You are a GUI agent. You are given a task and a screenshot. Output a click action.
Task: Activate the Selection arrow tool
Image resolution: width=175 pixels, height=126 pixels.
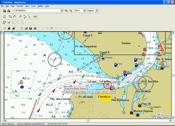[29, 17]
